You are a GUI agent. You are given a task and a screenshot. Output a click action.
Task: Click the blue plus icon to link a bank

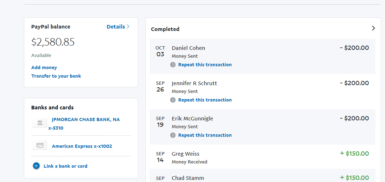pyautogui.click(x=36, y=166)
